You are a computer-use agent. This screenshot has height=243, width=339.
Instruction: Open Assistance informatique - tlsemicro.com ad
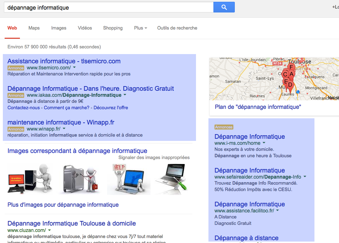[64, 61]
